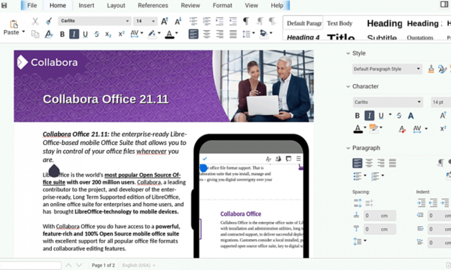Click Increase Paragraph Spacing icon in sidebar
Image resolution: width=451 pixels, height=270 pixels.
[357, 203]
